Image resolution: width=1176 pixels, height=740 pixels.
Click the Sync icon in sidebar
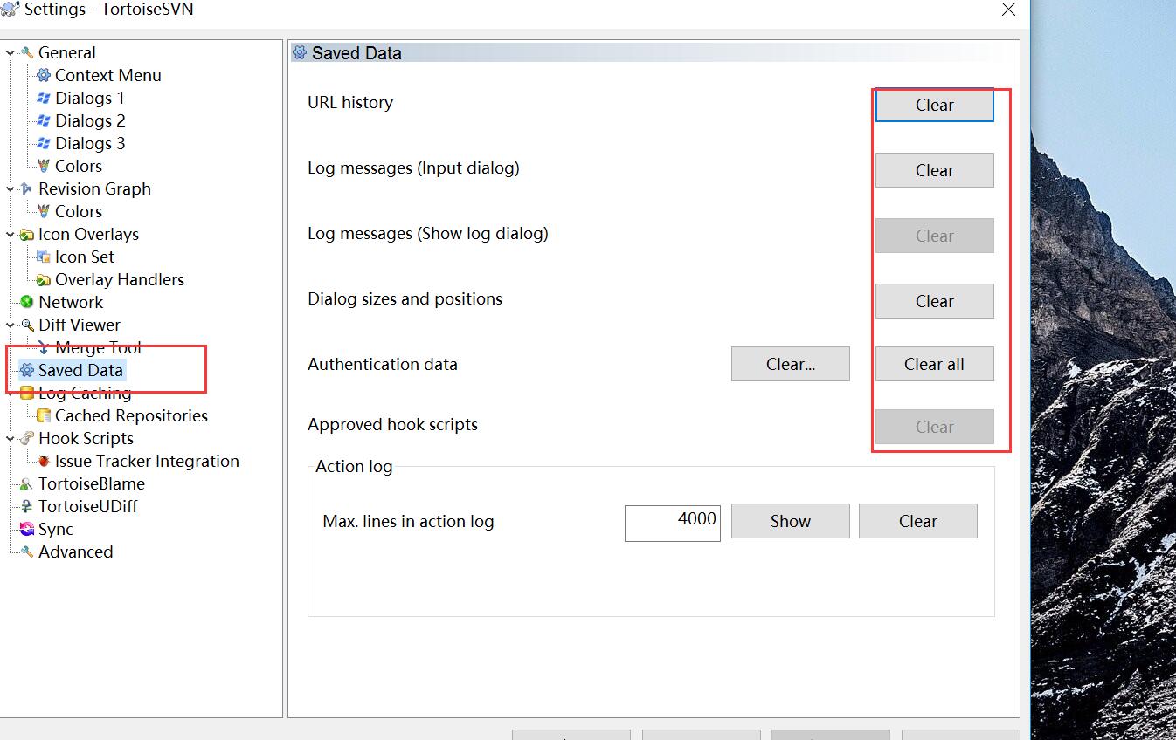coord(27,530)
